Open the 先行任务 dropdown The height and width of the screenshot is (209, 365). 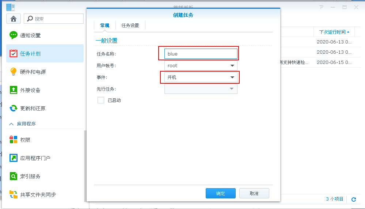(201, 89)
